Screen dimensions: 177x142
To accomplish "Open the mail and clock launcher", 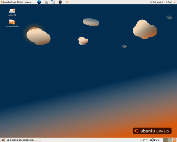I will click(46, 2).
